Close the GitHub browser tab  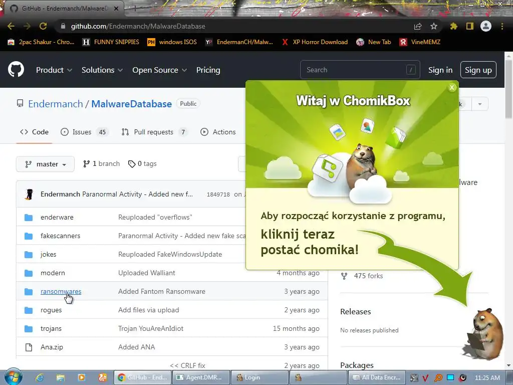(116, 9)
